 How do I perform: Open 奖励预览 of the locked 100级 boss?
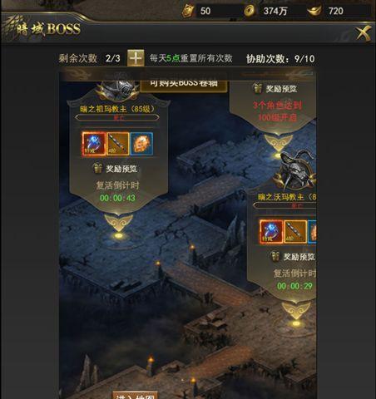coord(275,89)
